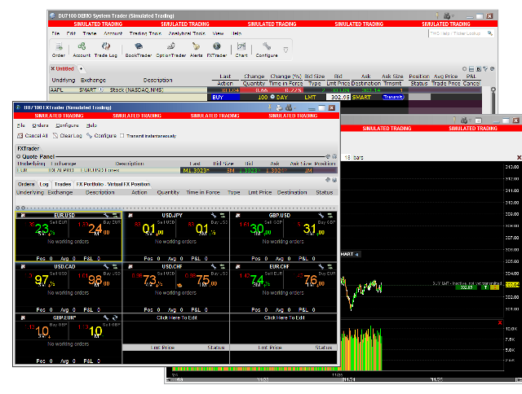Open the File menu in System Trader

pyautogui.click(x=55, y=33)
